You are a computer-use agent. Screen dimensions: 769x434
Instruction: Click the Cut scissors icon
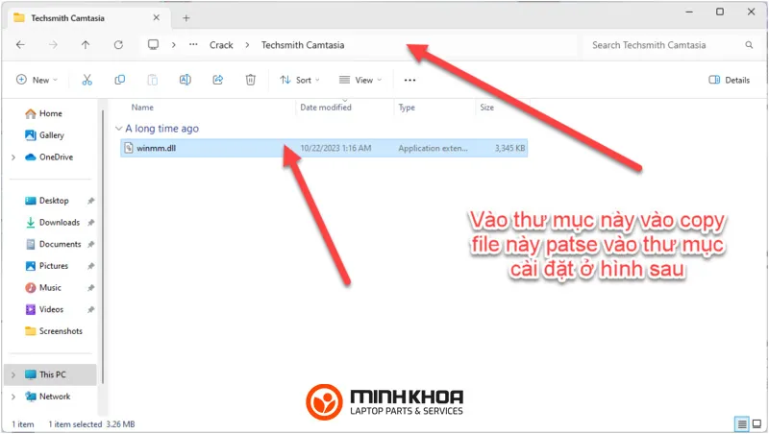[x=87, y=80]
